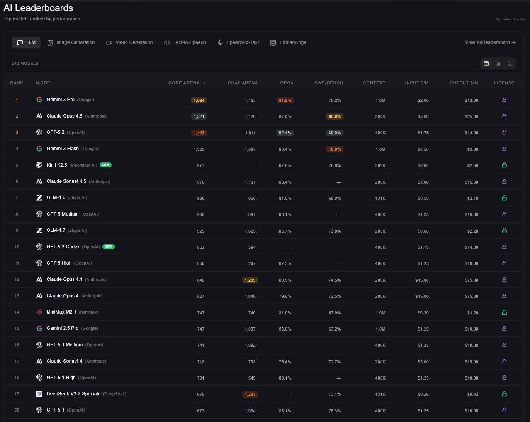Screen dimensions: 530x422
Task: Open the GPT-5.2 Codex model link
Action: (63, 247)
